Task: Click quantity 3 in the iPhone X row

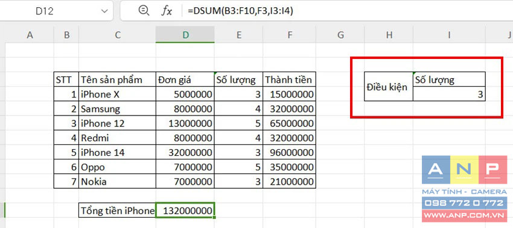Action: (238, 94)
